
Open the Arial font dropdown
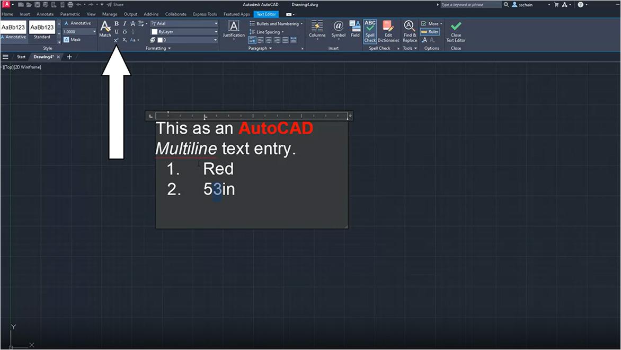pos(184,23)
